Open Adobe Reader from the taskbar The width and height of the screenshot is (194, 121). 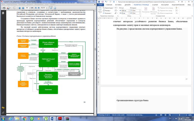coord(60,119)
